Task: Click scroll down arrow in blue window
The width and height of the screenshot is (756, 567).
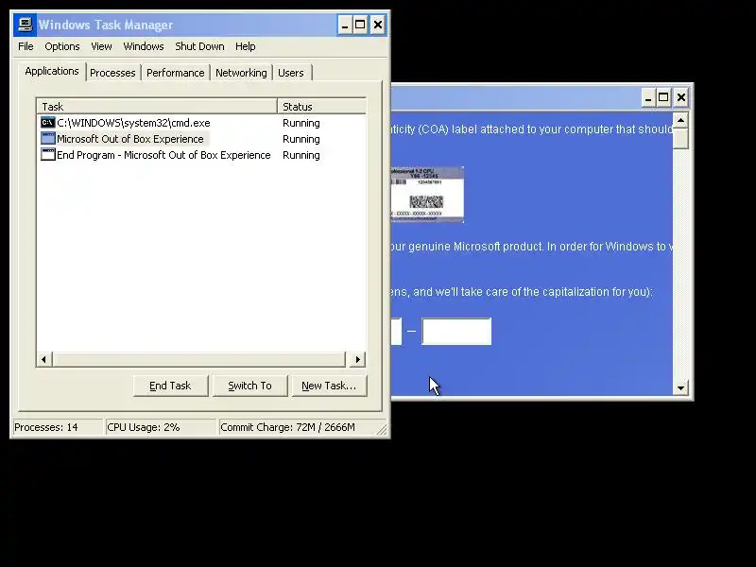Action: (x=680, y=387)
